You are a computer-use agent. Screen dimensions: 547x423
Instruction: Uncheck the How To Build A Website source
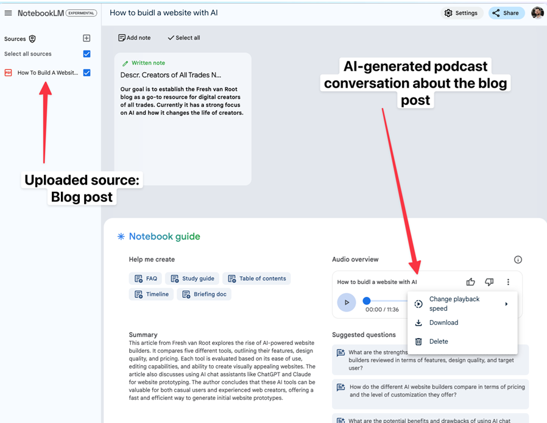[x=87, y=73]
